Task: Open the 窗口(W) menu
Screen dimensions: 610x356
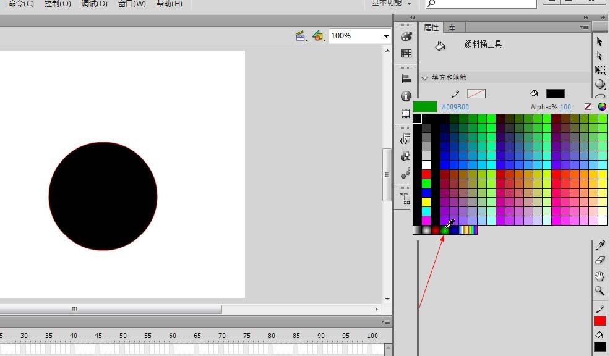Action: click(132, 4)
